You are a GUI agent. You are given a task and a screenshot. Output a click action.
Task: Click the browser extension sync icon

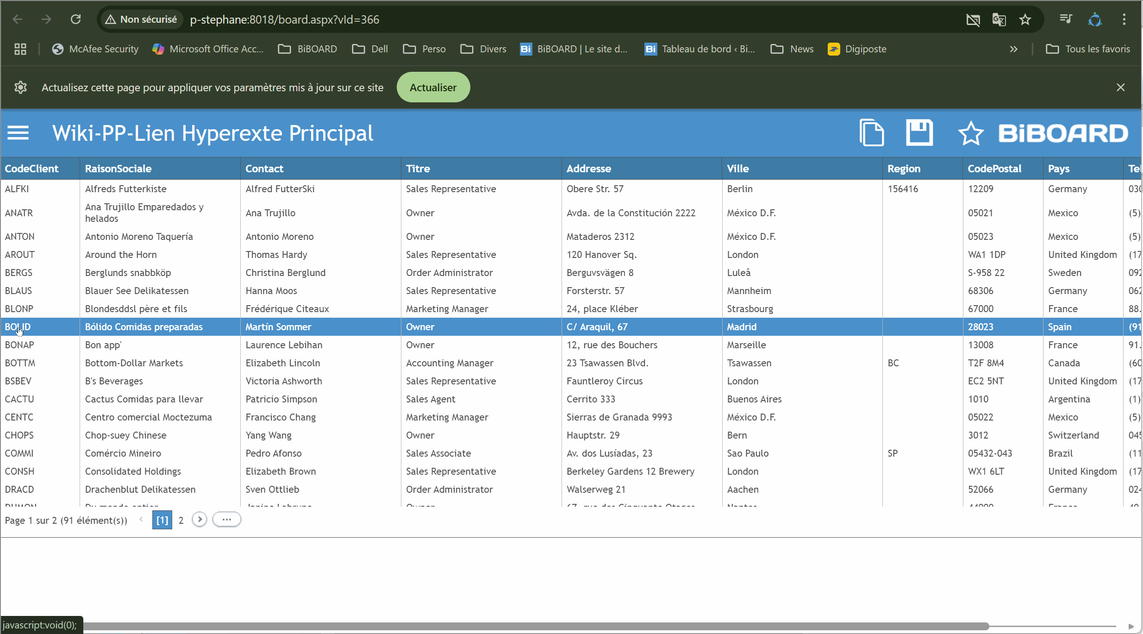[x=1095, y=19]
